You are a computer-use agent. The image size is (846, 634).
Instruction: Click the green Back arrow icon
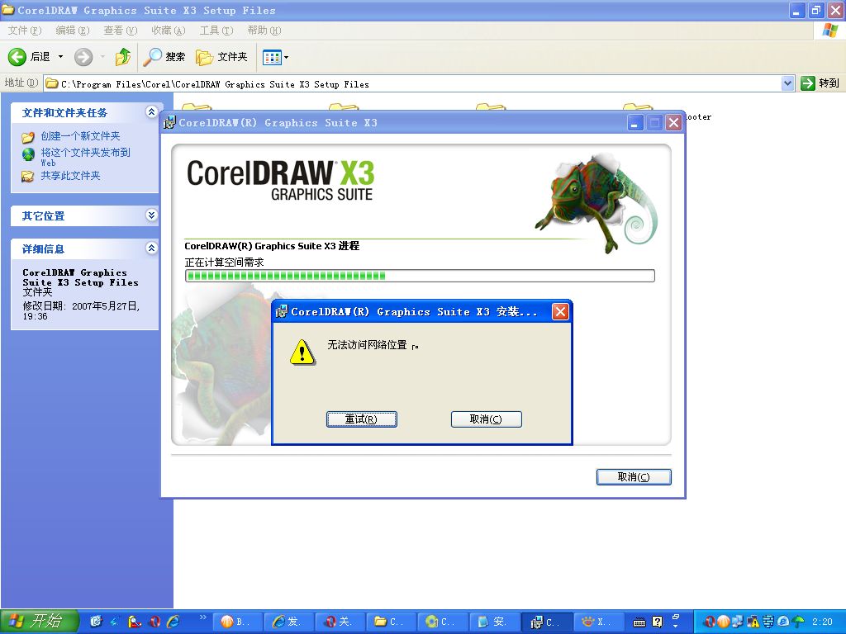[17, 57]
